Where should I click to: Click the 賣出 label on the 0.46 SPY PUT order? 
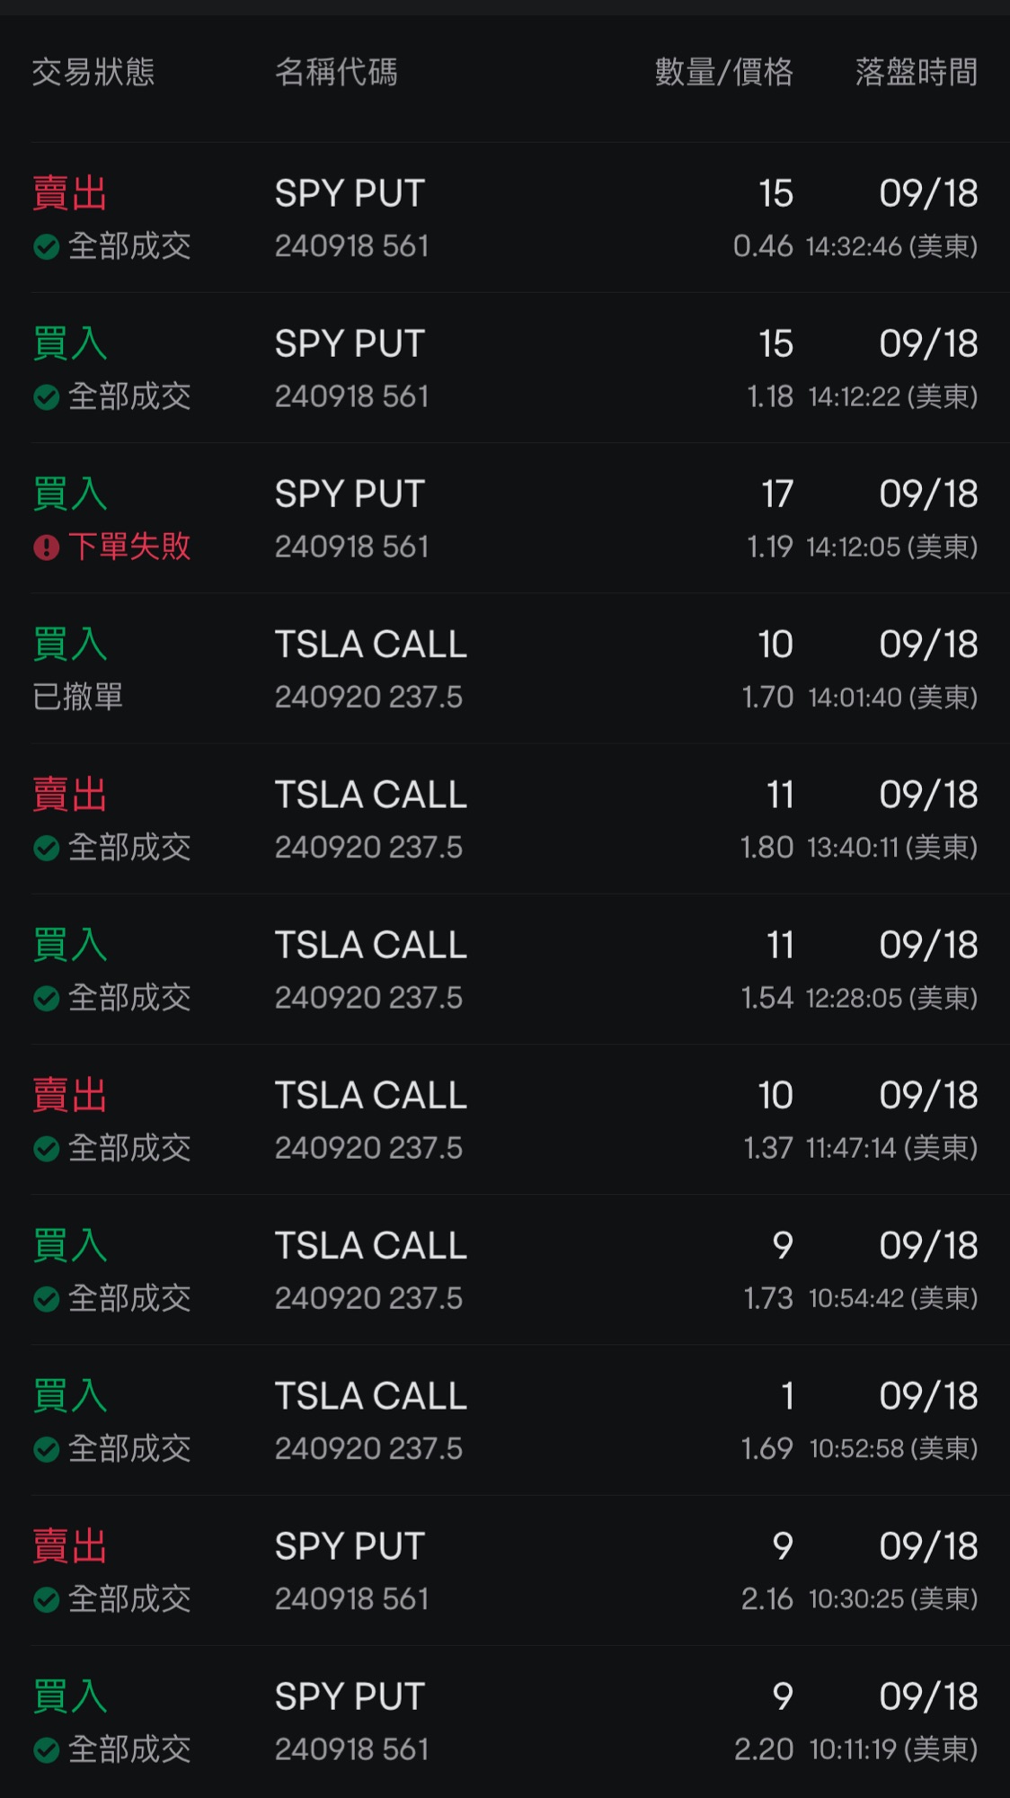[x=70, y=193]
